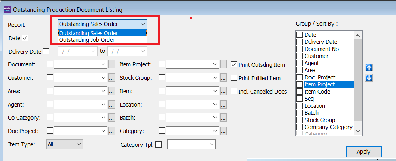The width and height of the screenshot is (396, 161).
Task: Click the move up arrow icon
Action: (x=369, y=67)
